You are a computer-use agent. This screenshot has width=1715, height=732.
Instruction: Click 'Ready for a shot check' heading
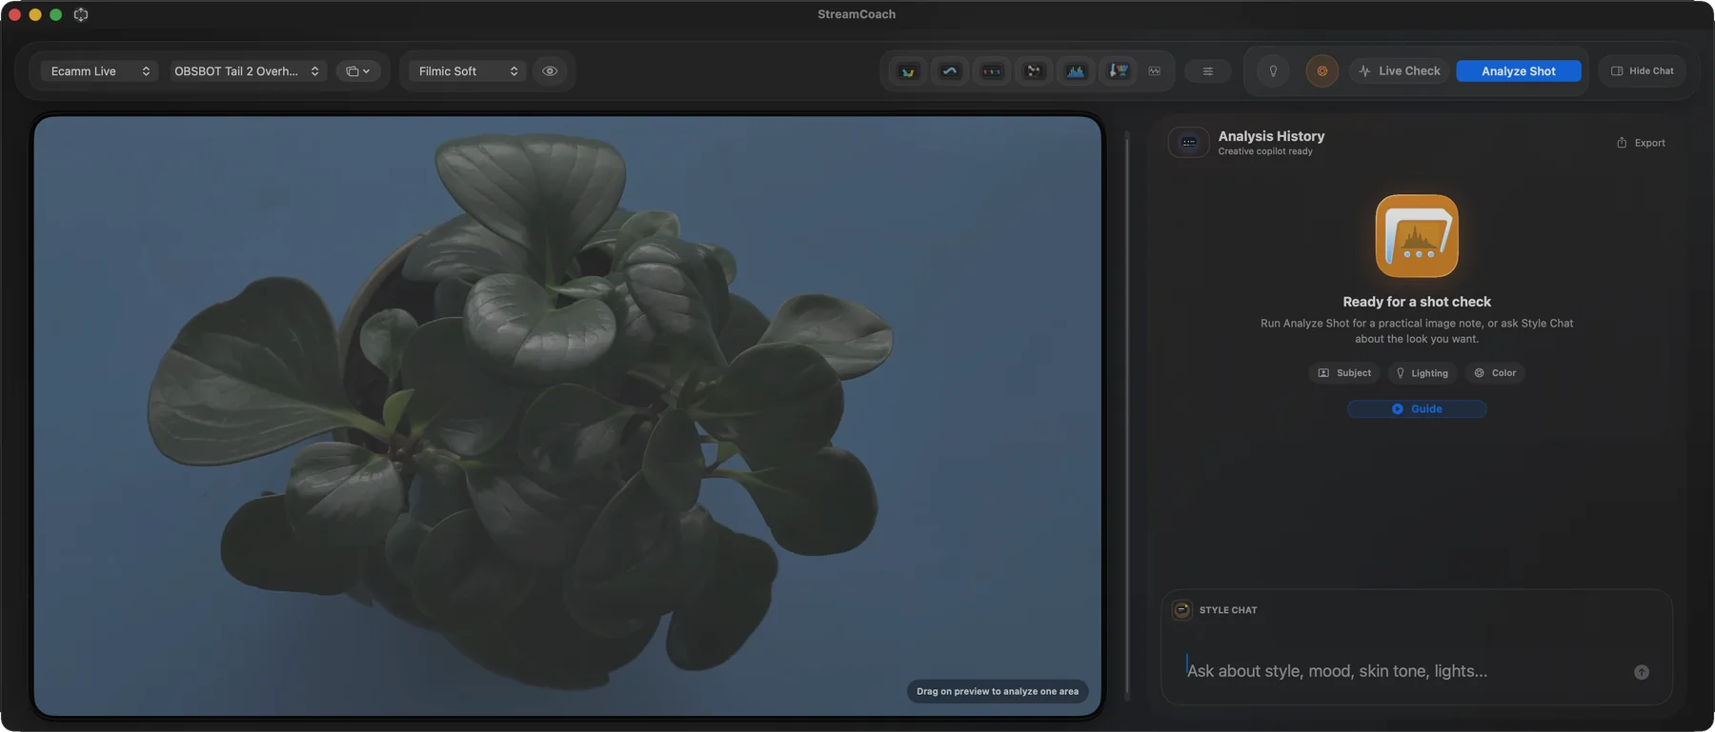(1417, 302)
